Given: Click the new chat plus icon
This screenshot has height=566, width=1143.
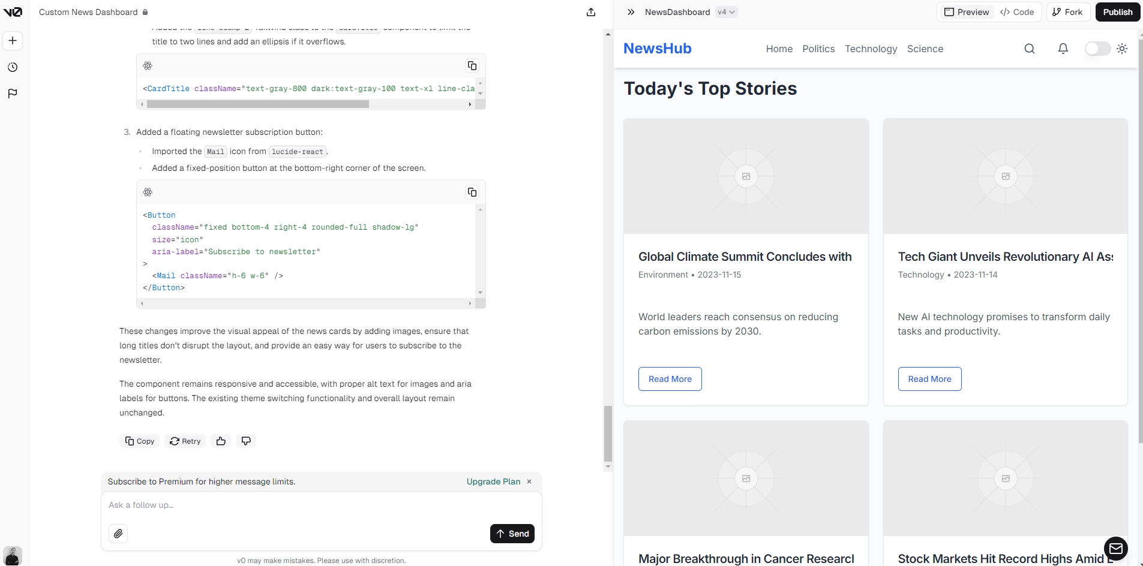Looking at the screenshot, I should (13, 41).
